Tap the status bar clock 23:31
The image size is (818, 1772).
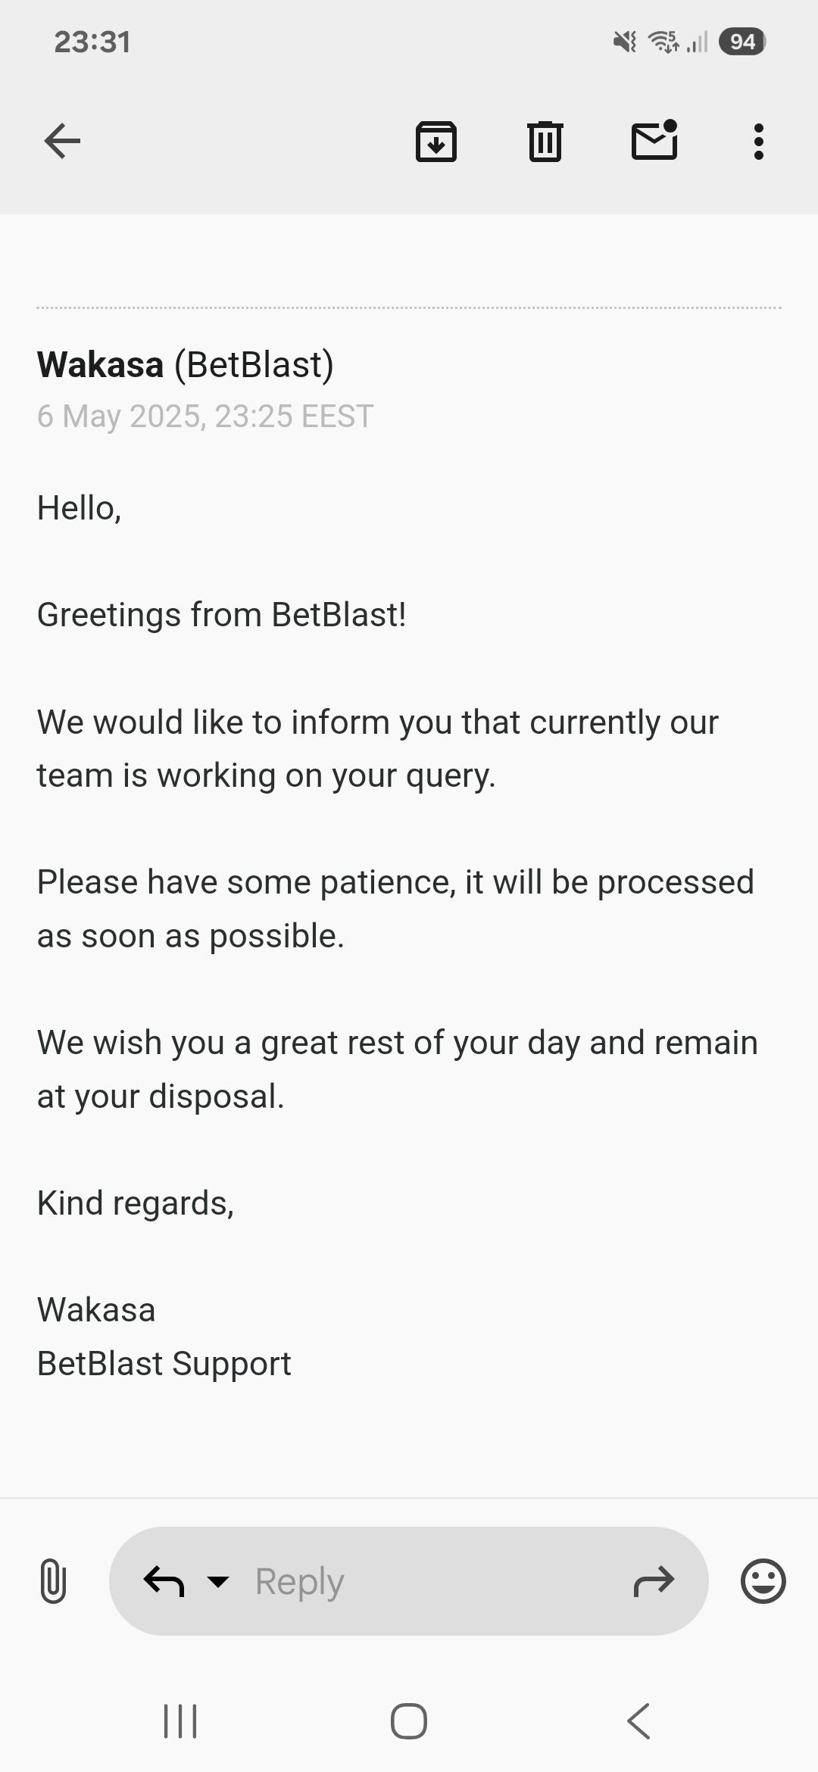tap(92, 42)
